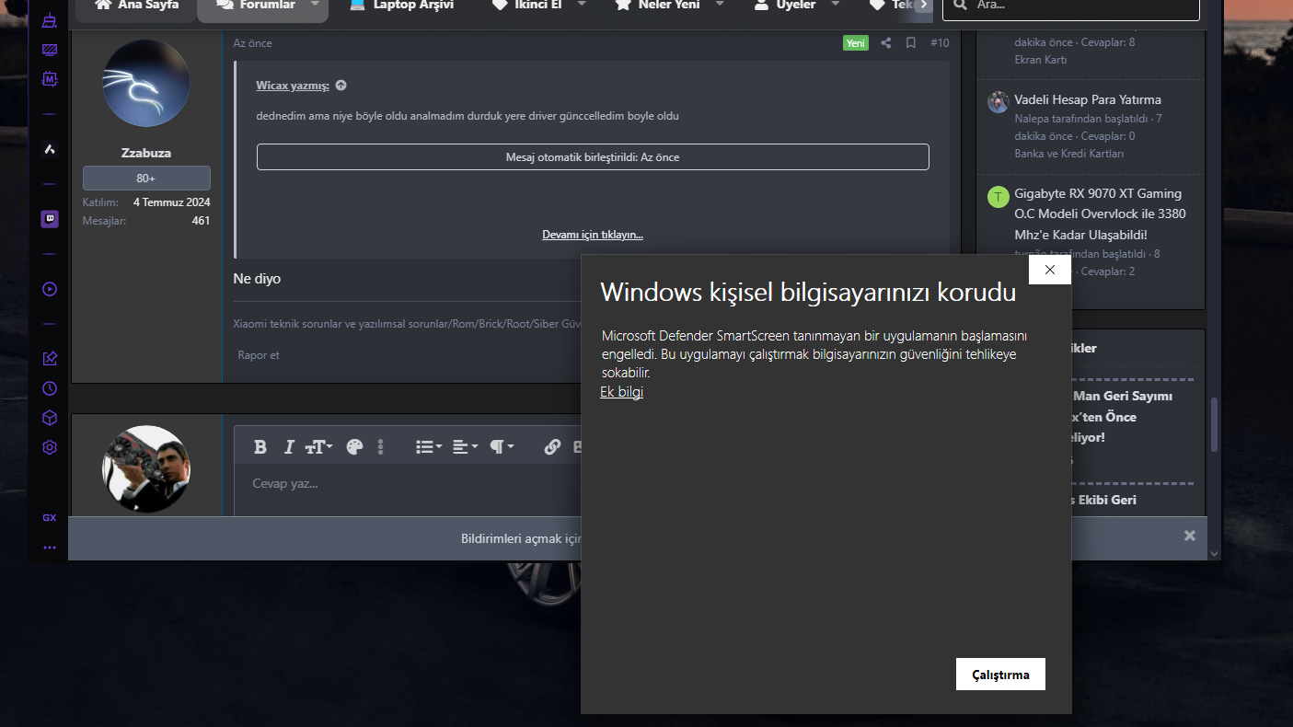Click the Italic formatting icon
The width and height of the screenshot is (1293, 727).
click(289, 447)
